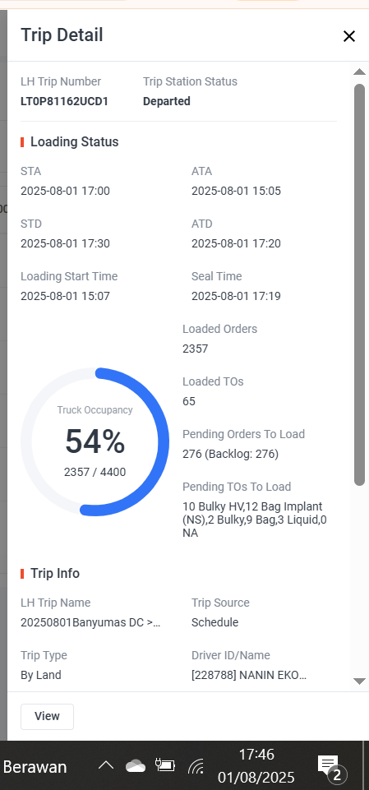Viewport: 369px width, 790px height.
Task: Click the View button
Action: coord(48,716)
